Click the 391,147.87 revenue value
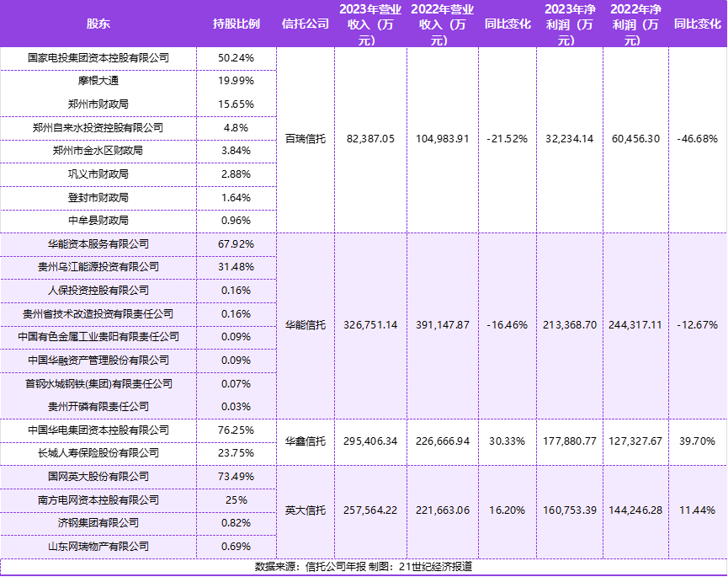 pos(443,325)
